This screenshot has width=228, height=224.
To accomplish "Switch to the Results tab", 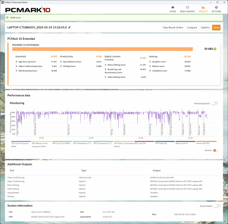I will click(203, 9).
